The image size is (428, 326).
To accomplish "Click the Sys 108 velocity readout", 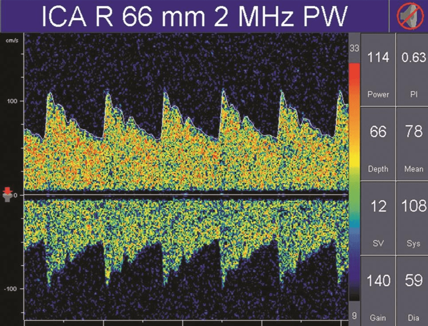I will [412, 218].
